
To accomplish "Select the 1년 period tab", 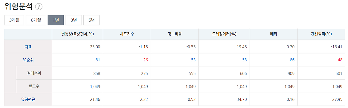I will coord(56,20).
